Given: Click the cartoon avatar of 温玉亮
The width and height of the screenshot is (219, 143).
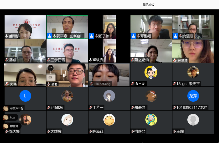Looking at the screenshot, I should click(151, 72).
